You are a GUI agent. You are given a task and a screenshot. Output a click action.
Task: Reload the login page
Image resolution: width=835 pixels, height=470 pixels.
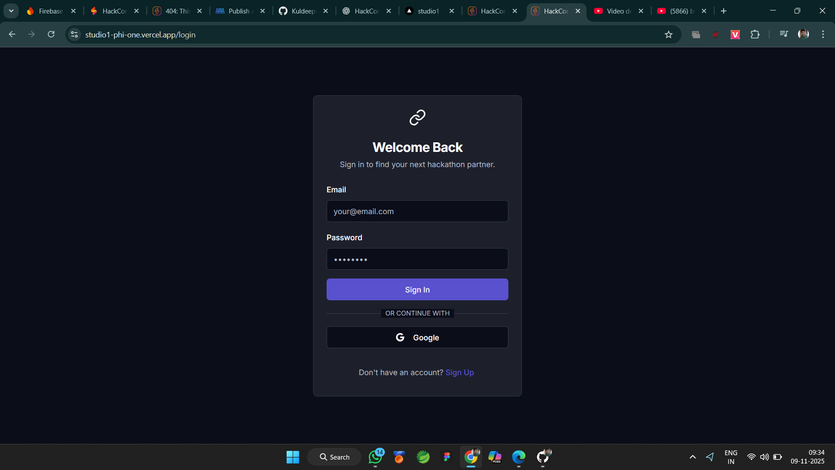51,34
